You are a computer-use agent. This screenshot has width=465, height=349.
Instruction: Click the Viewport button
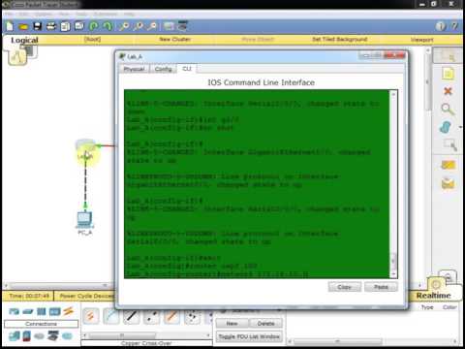coord(422,40)
